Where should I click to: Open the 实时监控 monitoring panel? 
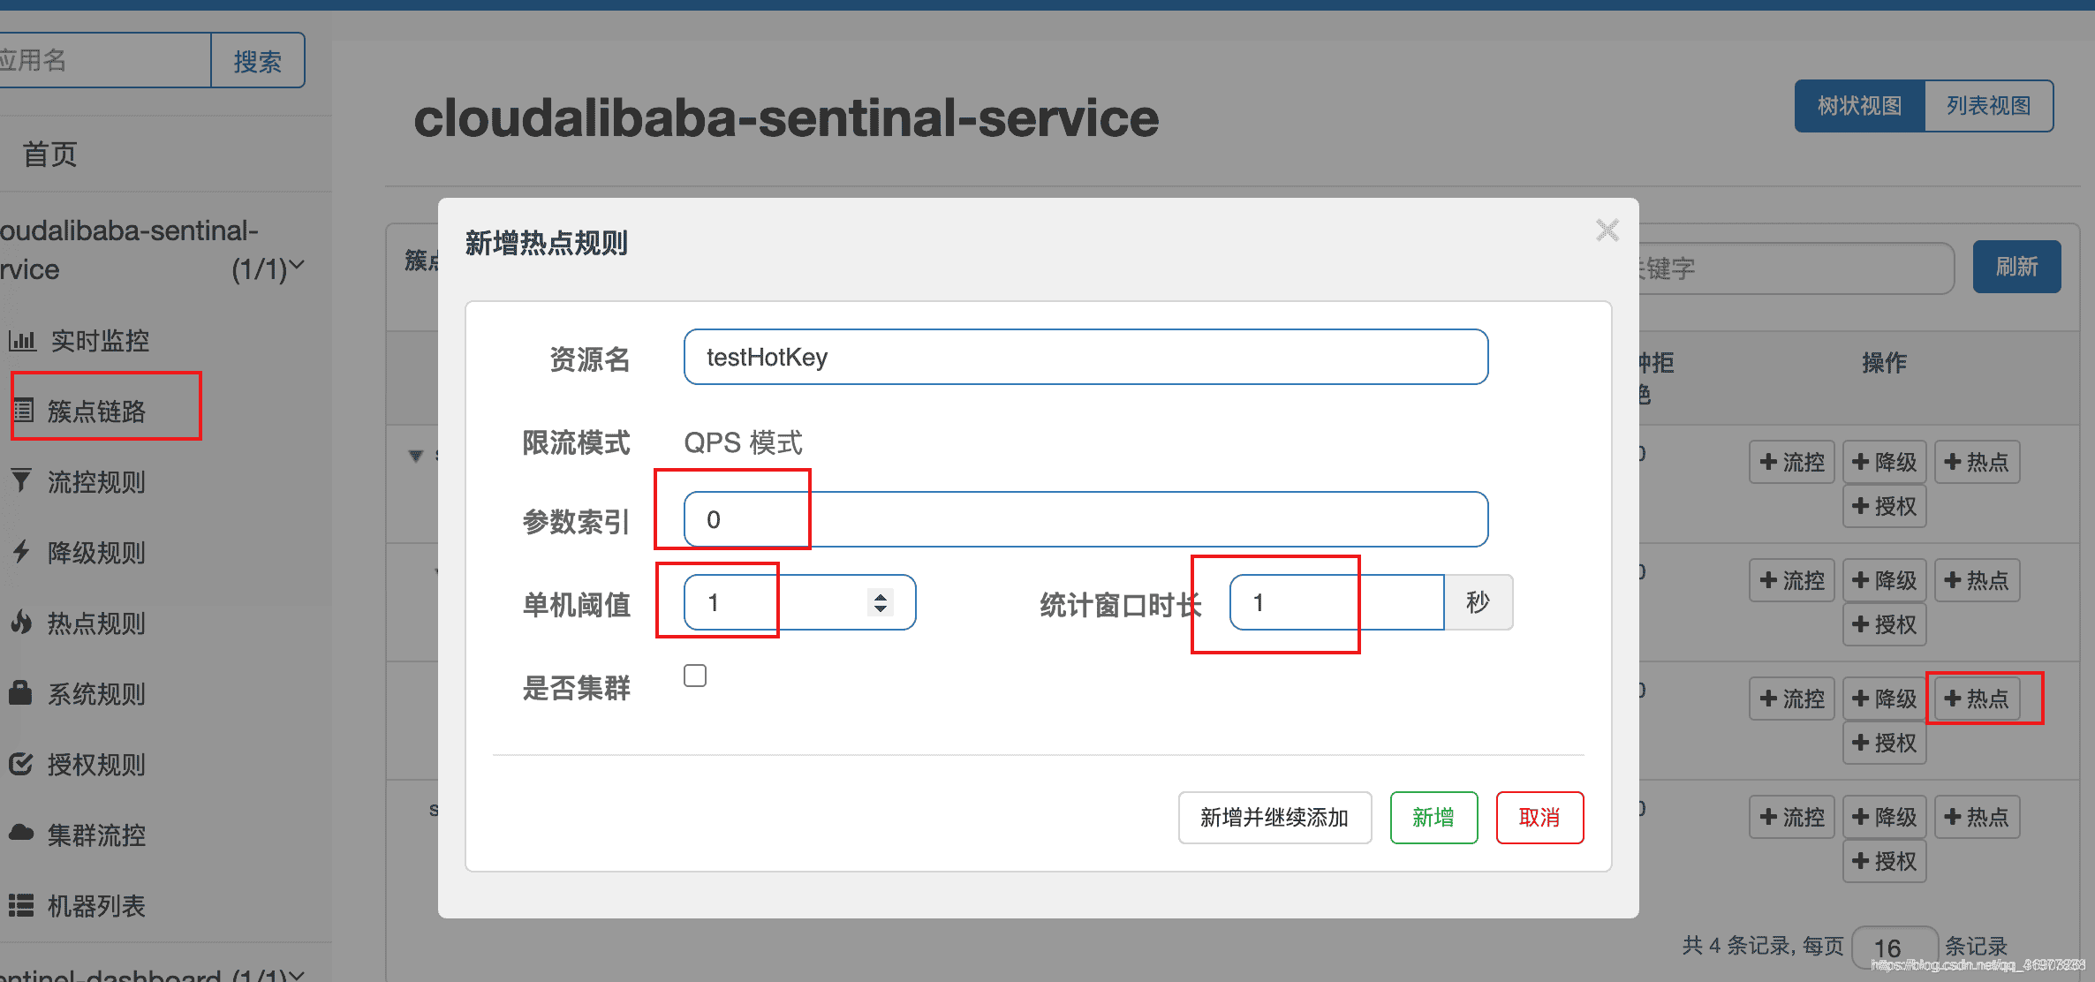99,341
